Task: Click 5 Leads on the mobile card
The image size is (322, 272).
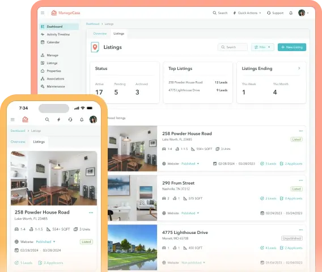Action: pos(23,263)
